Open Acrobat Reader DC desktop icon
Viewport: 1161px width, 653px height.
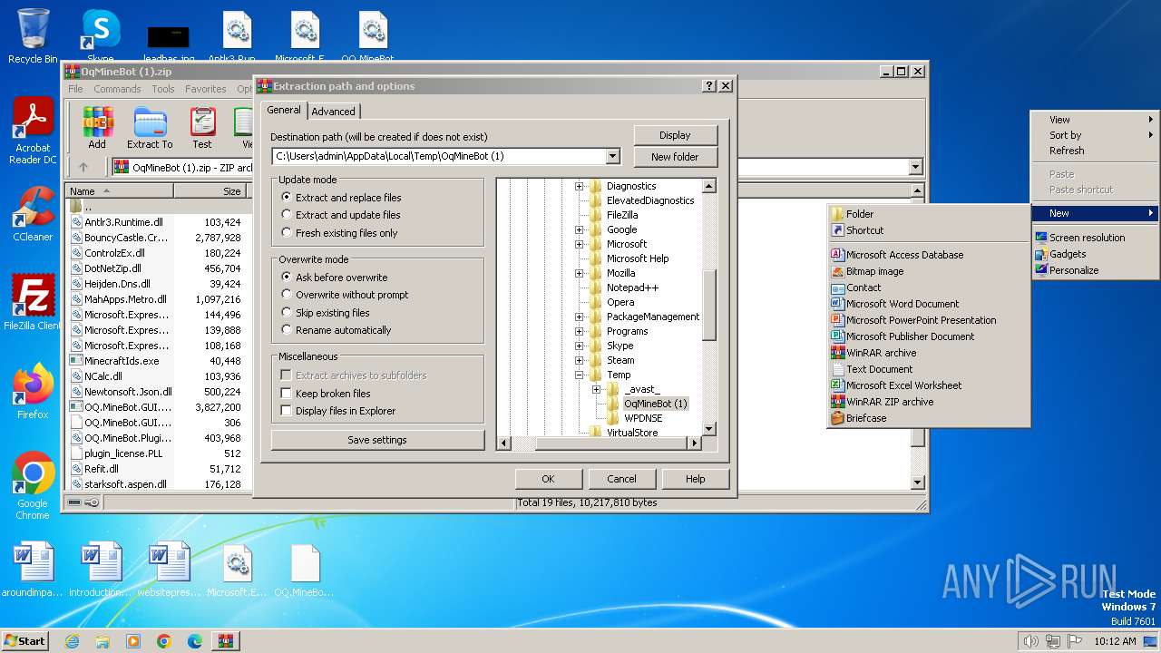tap(33, 132)
